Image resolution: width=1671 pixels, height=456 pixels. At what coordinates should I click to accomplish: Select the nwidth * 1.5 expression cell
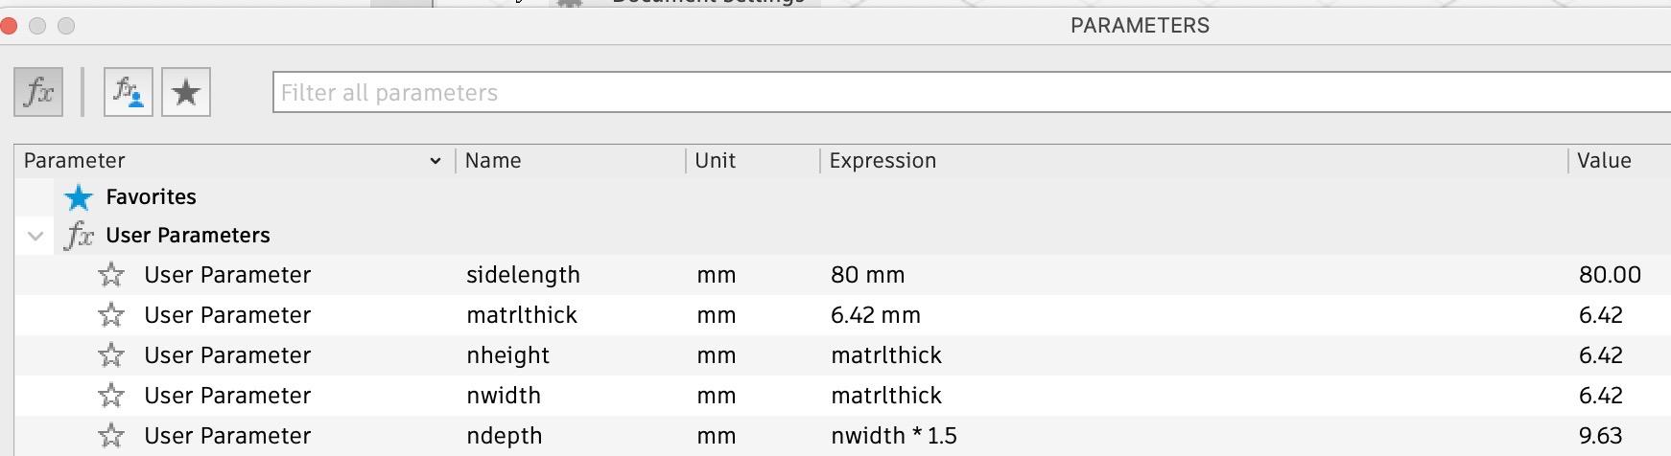pos(894,436)
